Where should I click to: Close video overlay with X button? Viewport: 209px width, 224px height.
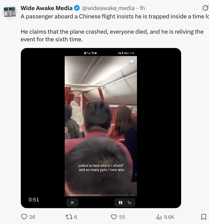tap(72, 203)
